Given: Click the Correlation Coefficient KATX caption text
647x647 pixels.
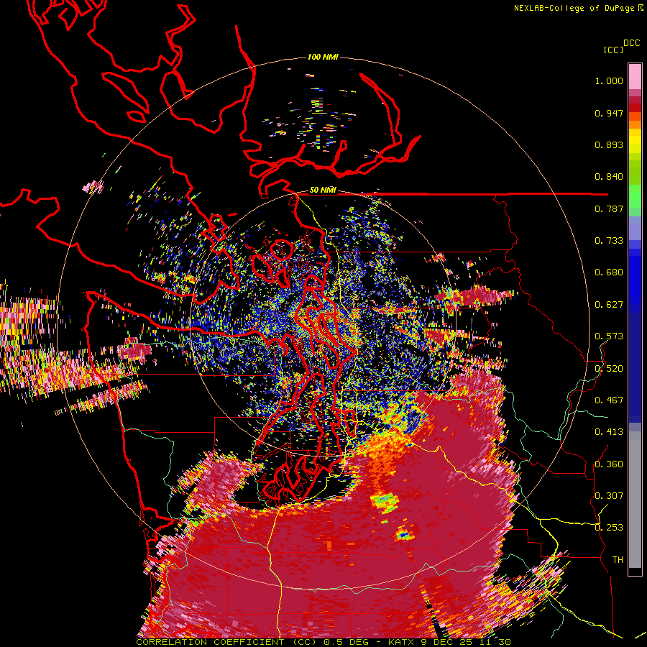Looking at the screenshot, I should (323, 642).
